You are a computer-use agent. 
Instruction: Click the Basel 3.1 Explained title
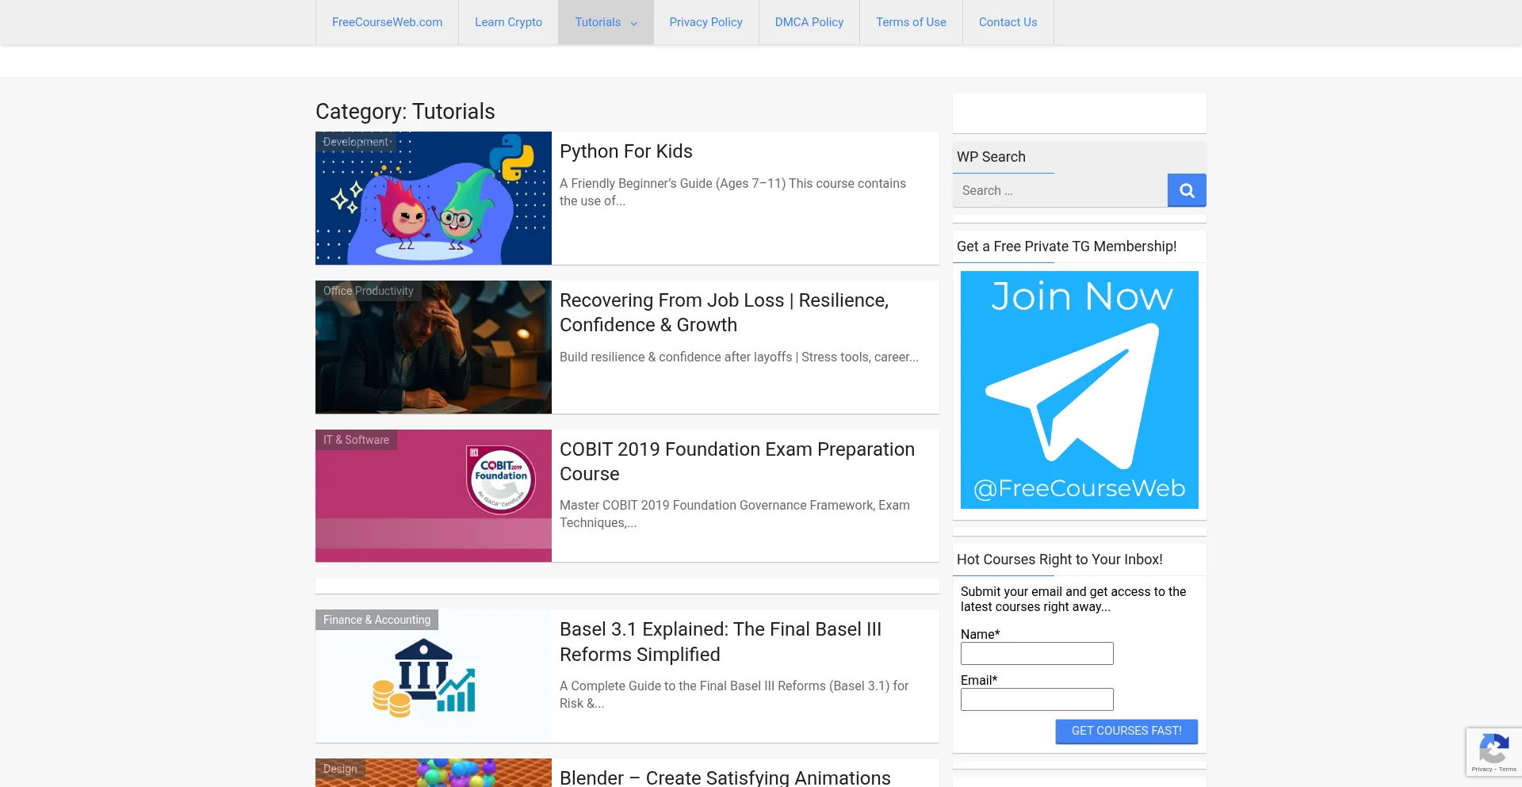(720, 642)
